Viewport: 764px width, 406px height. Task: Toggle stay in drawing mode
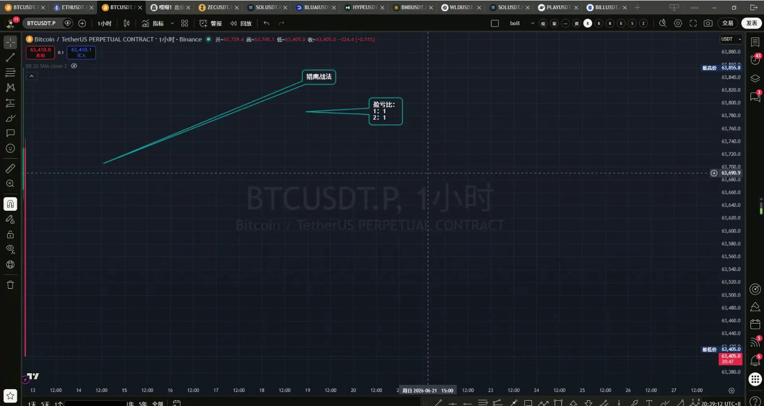pyautogui.click(x=10, y=219)
